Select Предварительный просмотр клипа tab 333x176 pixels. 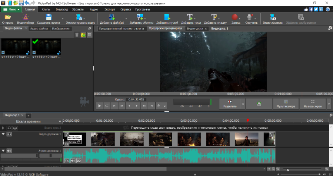pyautogui.click(x=122, y=28)
